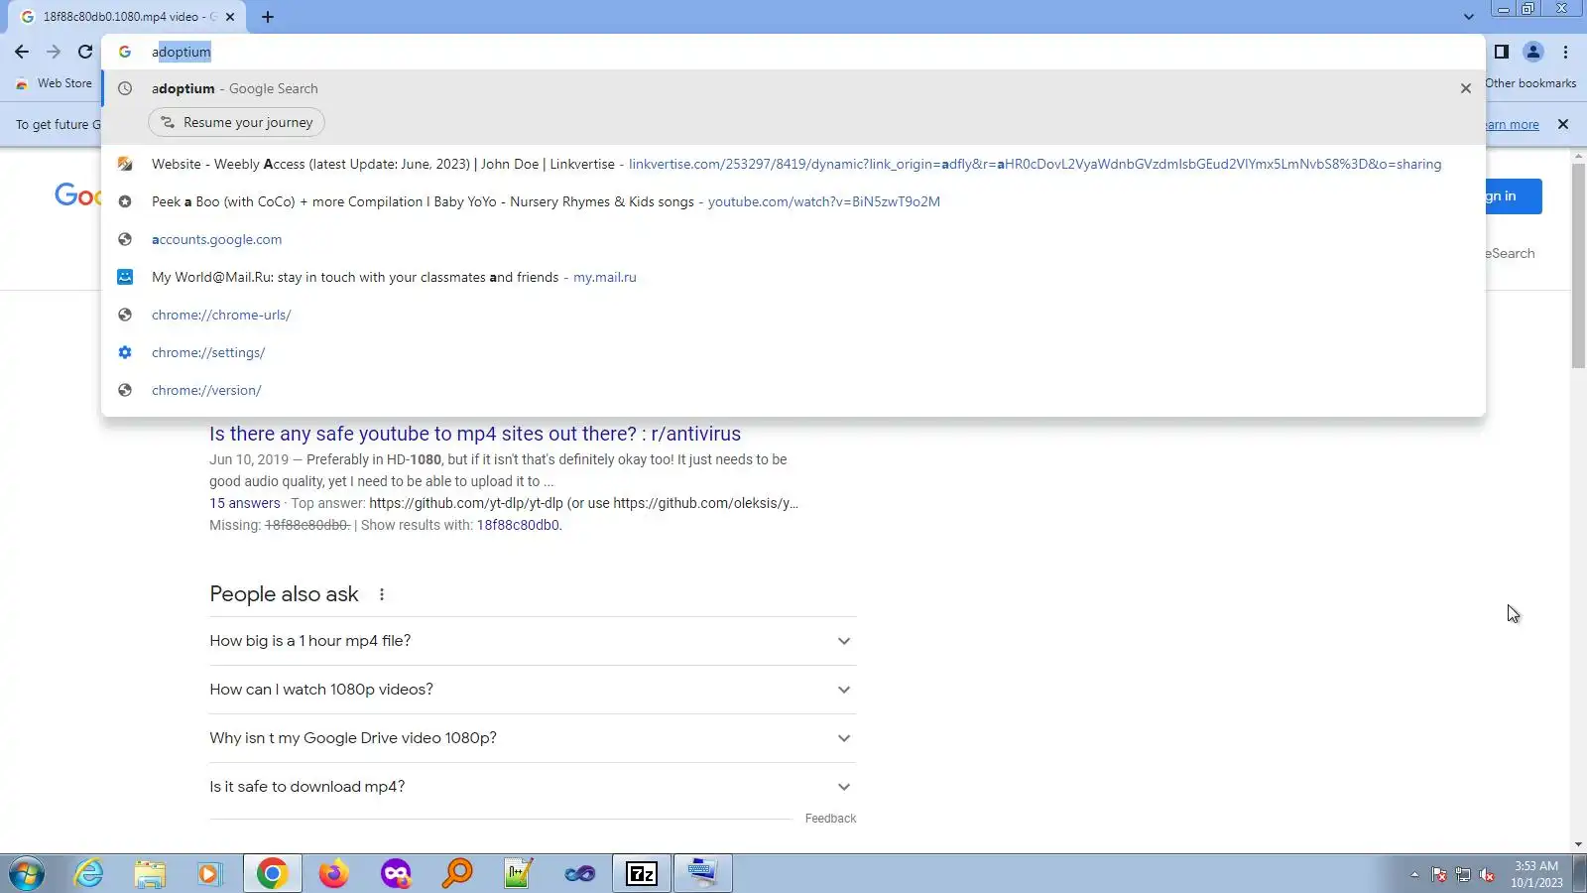This screenshot has width=1587, height=893.
Task: Click the Chrome taskbar icon
Action: pos(273,874)
